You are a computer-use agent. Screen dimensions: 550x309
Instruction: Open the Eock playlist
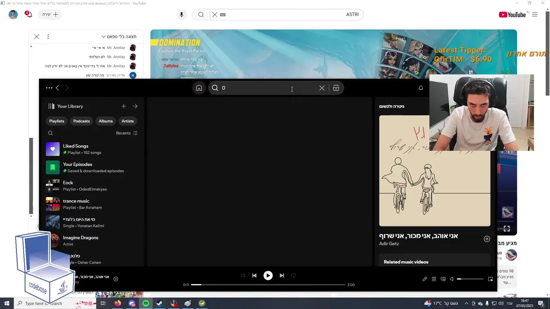pyautogui.click(x=92, y=186)
